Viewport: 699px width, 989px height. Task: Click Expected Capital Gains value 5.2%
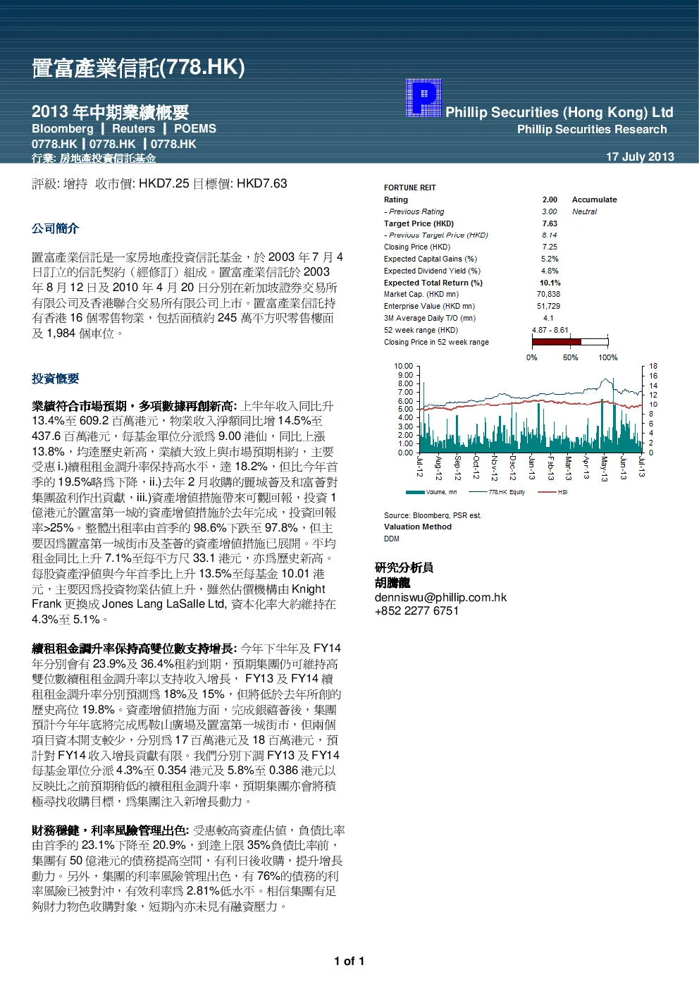(550, 259)
